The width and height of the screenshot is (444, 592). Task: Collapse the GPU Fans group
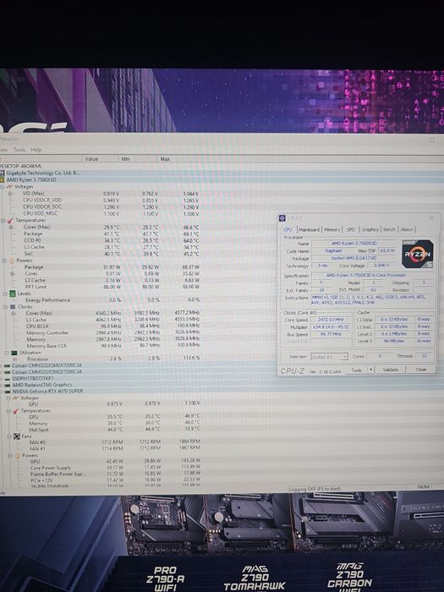pos(9,436)
